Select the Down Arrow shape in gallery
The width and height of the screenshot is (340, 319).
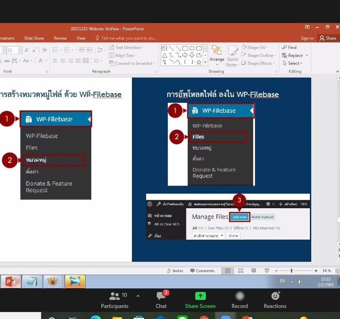192,55
